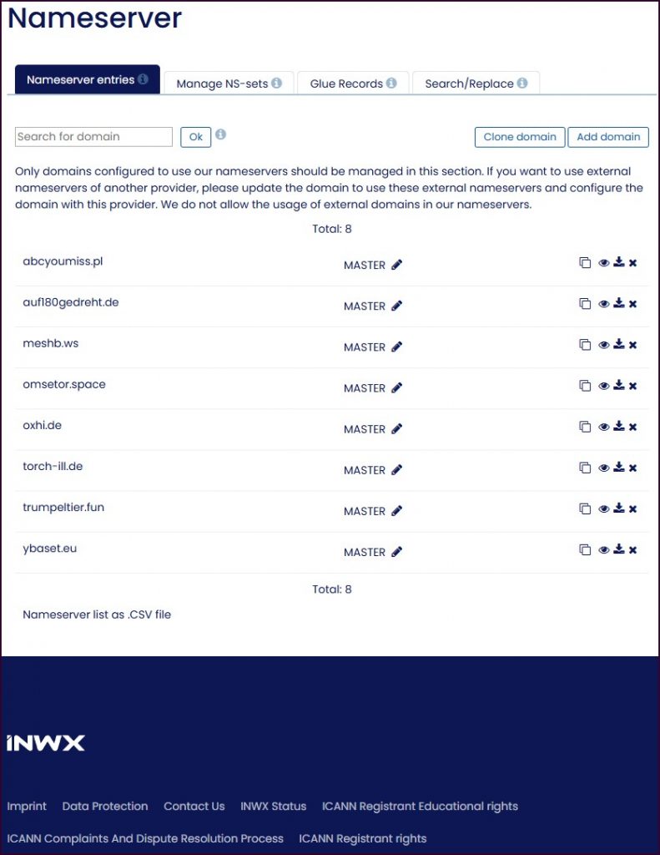
Task: Focus the Search for domain field
Action: click(x=93, y=137)
